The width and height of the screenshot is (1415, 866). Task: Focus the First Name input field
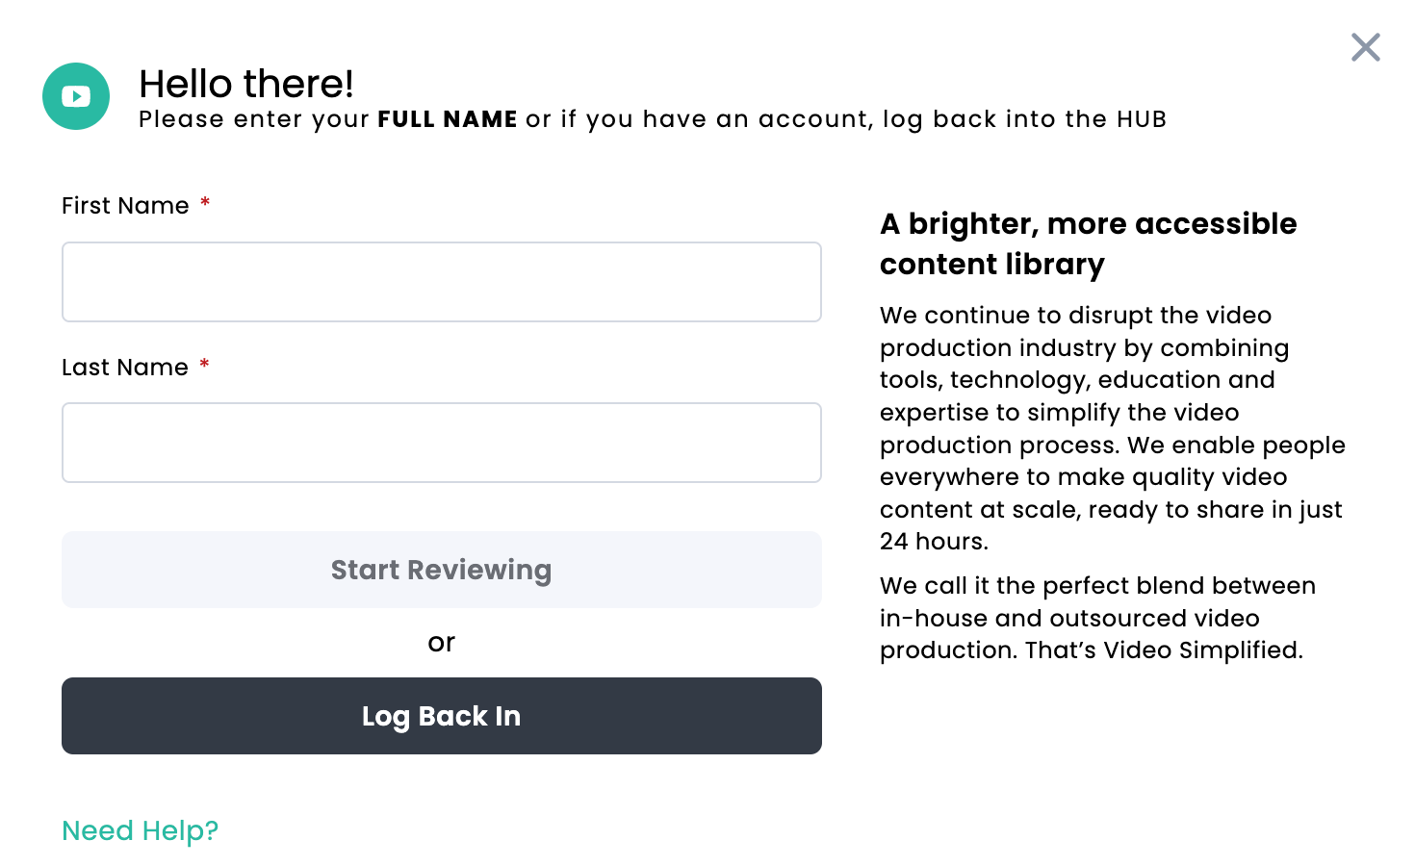442,282
